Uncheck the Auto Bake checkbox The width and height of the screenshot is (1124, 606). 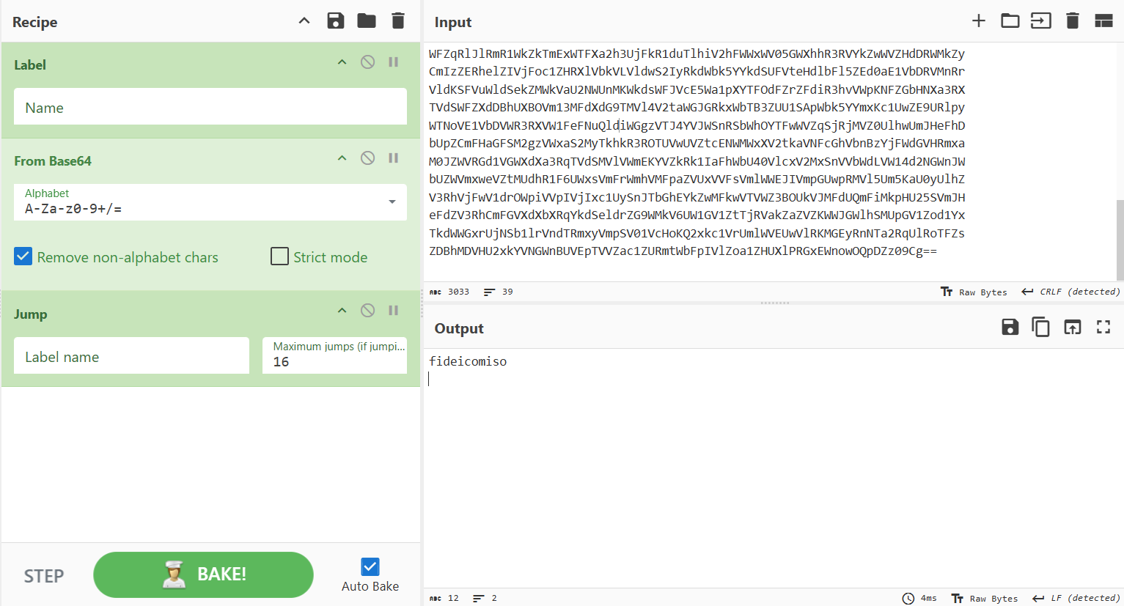click(x=370, y=566)
